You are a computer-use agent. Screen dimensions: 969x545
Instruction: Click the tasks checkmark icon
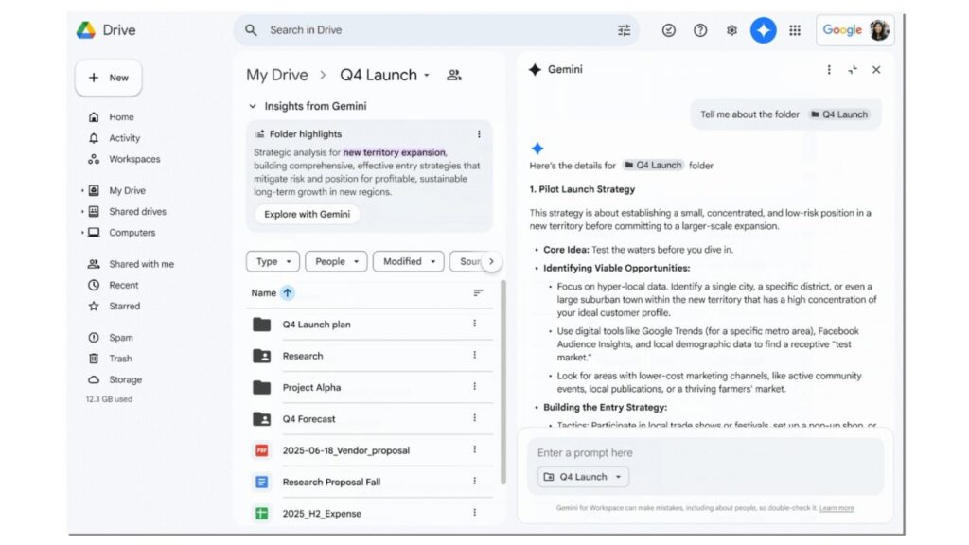point(668,29)
